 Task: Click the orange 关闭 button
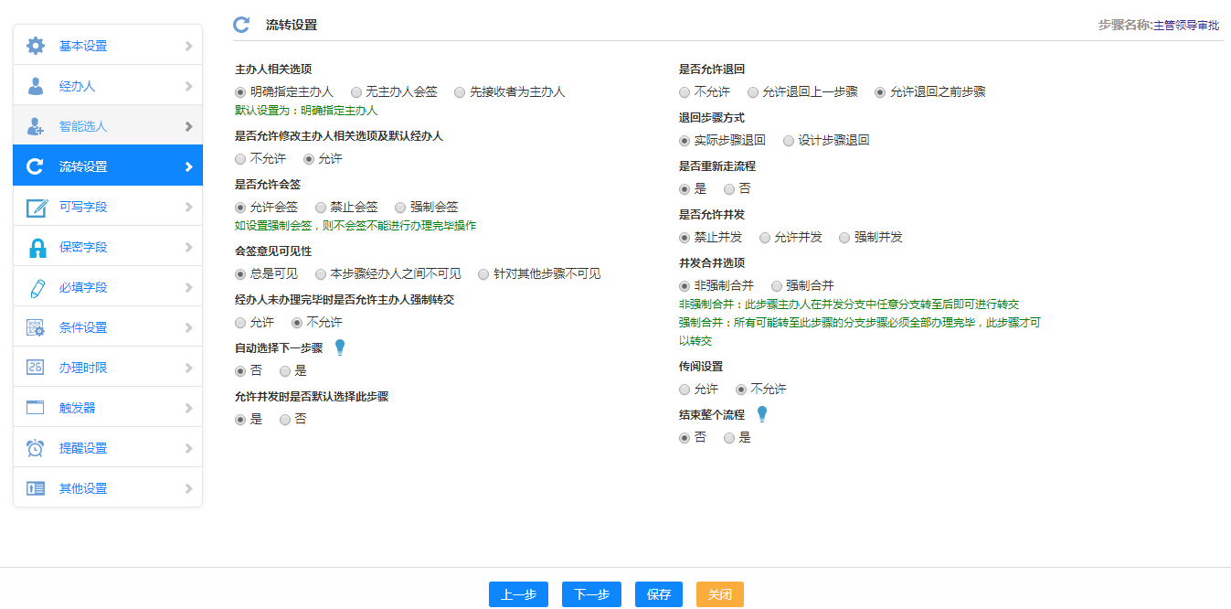(719, 594)
